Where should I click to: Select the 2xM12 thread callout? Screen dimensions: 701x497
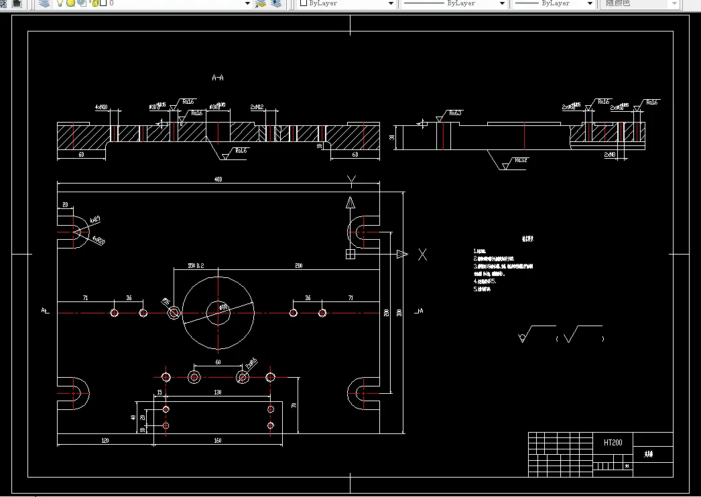tap(257, 106)
